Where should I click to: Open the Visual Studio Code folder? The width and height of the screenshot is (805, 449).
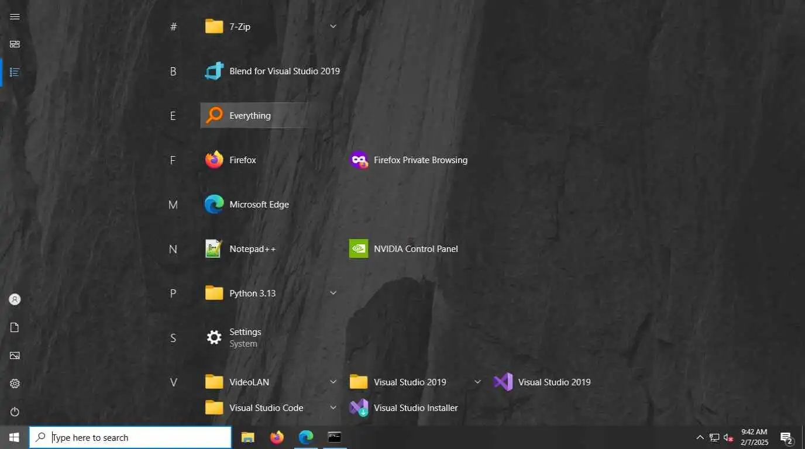pyautogui.click(x=272, y=408)
